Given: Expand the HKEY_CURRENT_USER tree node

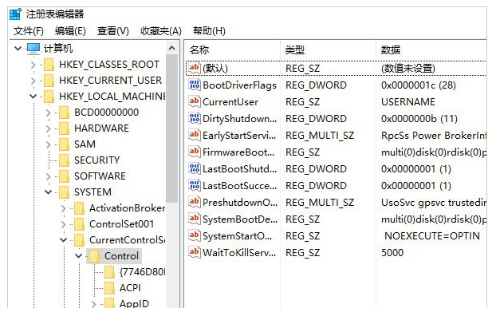Looking at the screenshot, I should 33,81.
